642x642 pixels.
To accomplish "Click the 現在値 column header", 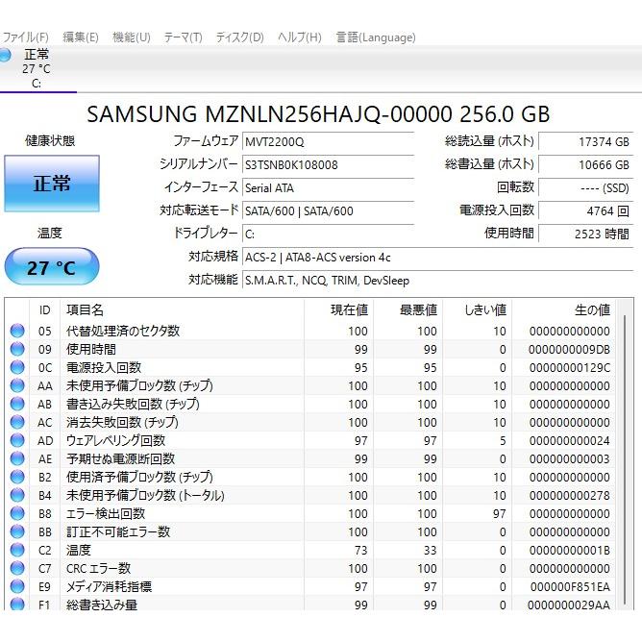I will [338, 309].
